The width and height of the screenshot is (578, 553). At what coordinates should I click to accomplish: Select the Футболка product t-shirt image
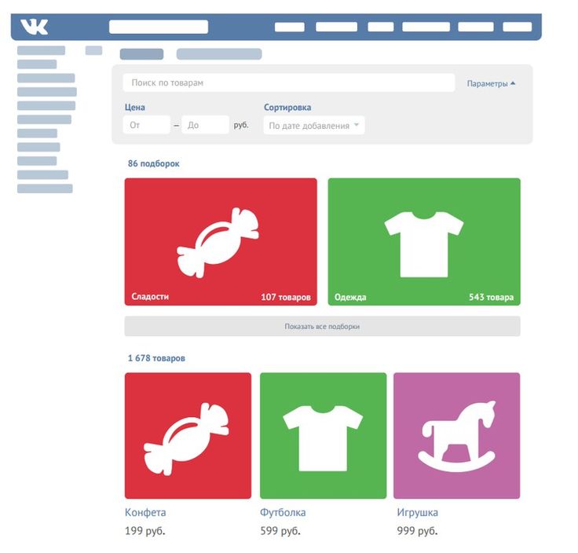point(323,438)
